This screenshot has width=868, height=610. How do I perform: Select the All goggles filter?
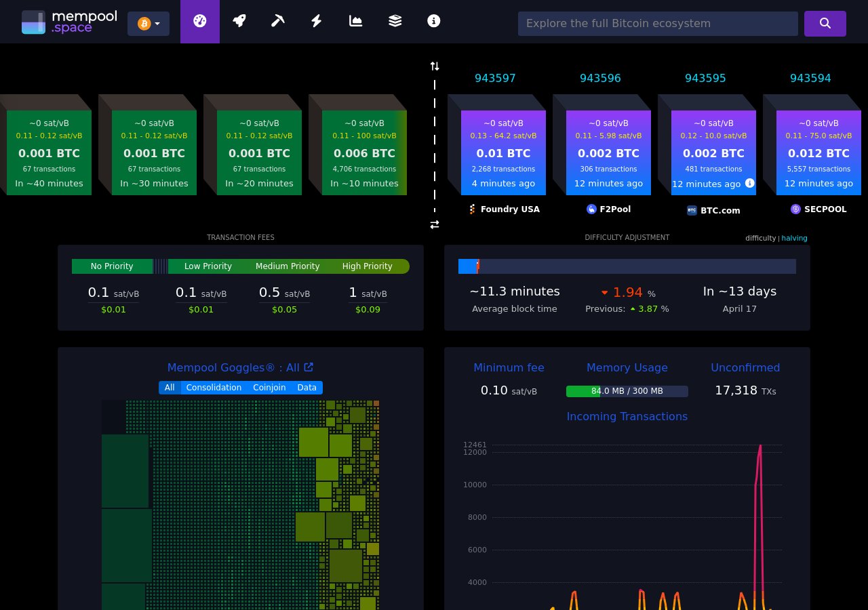[x=169, y=387]
